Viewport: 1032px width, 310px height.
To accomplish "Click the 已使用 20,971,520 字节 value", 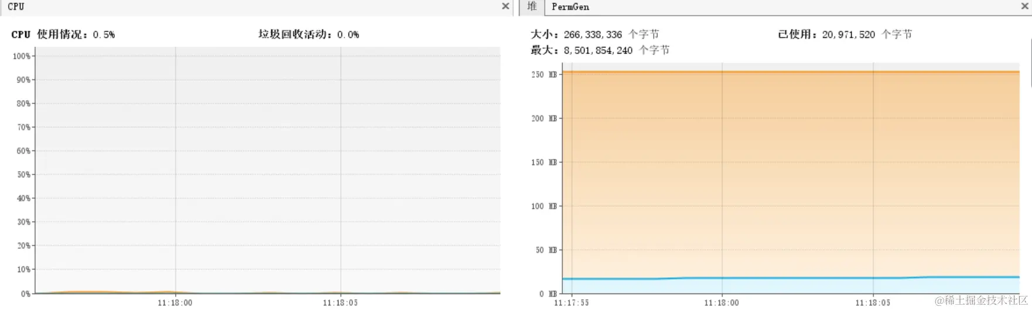I will coord(845,35).
